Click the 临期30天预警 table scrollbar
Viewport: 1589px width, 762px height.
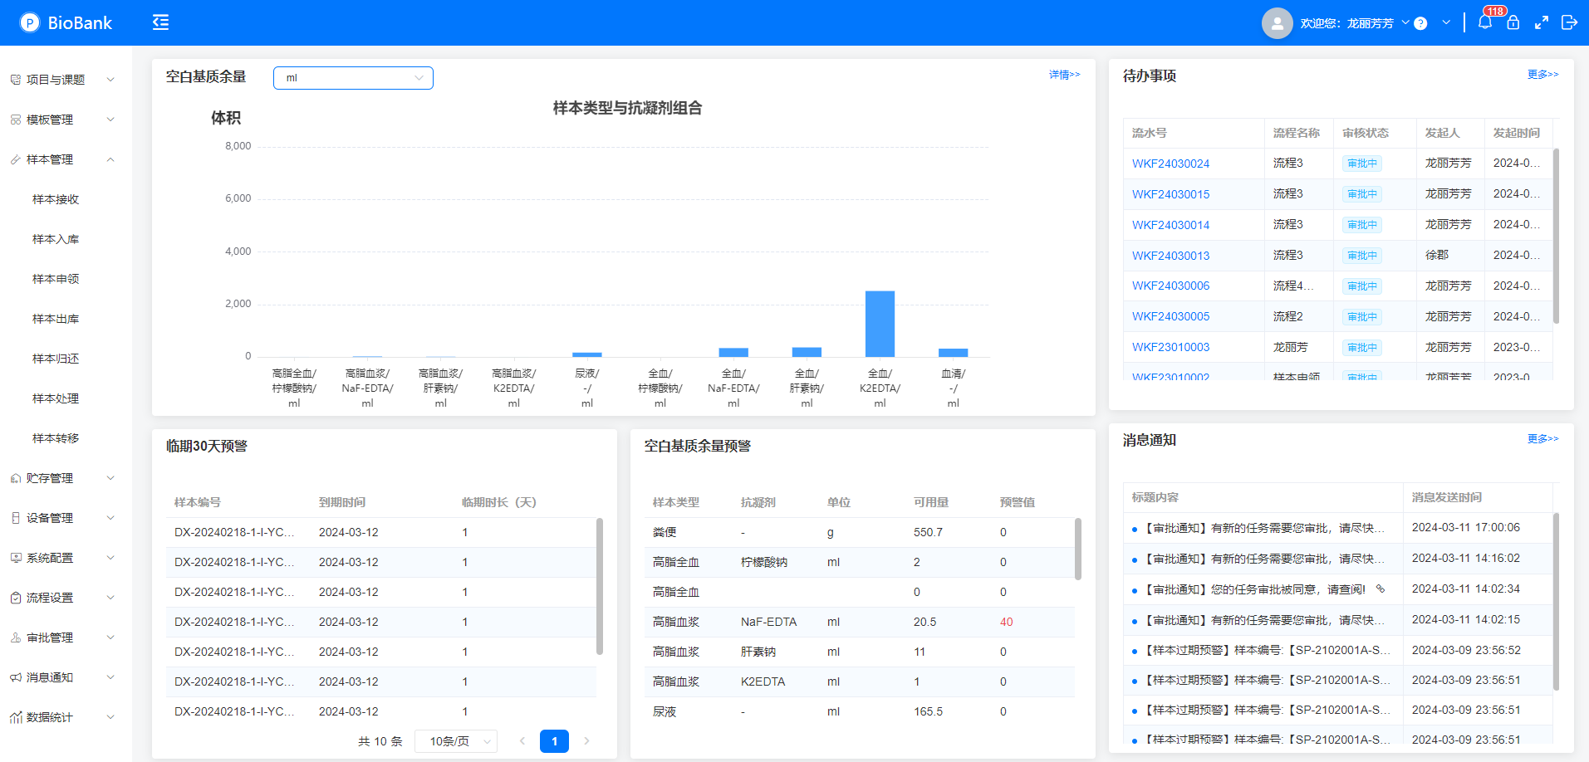pos(599,586)
